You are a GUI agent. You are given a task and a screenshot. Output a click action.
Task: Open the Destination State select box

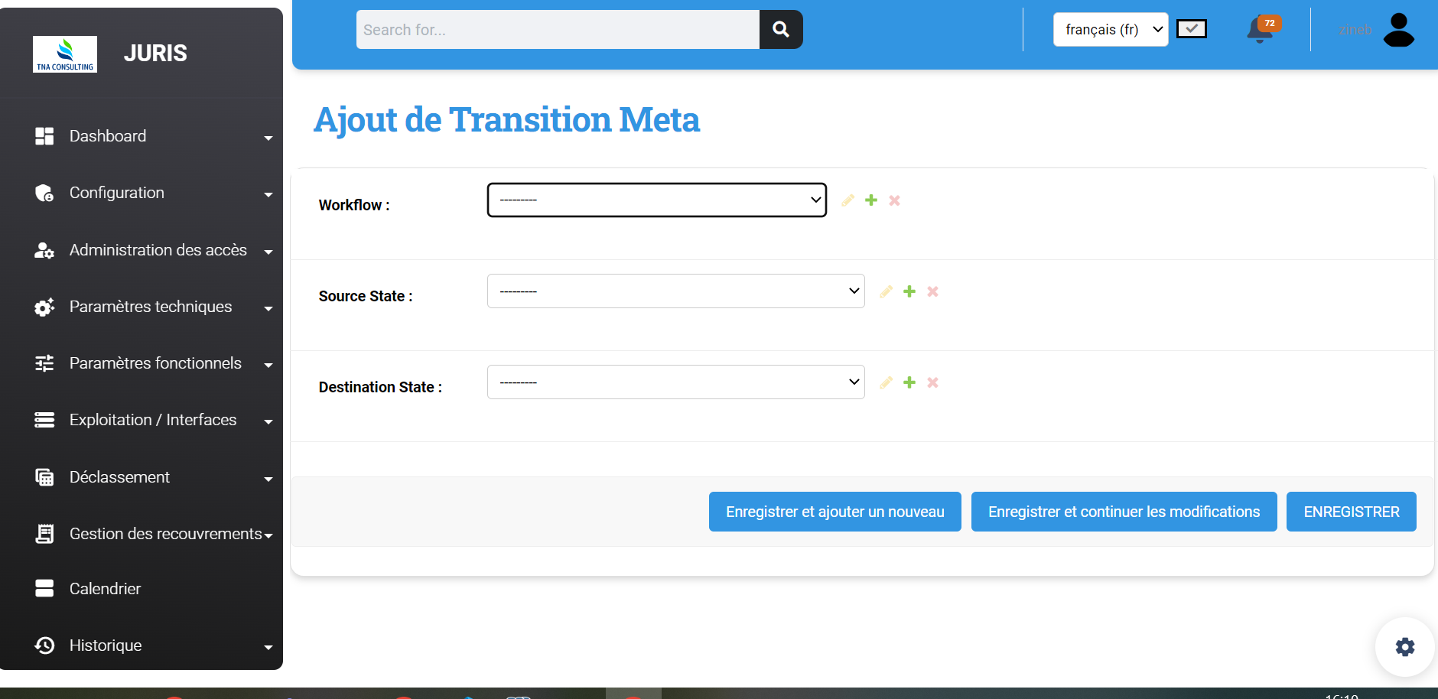click(x=675, y=382)
